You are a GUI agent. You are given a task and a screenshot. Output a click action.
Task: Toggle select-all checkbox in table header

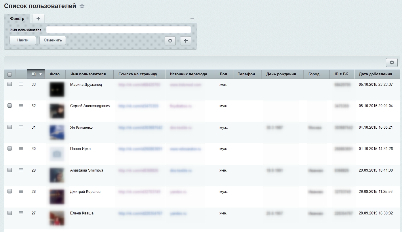(10, 74)
